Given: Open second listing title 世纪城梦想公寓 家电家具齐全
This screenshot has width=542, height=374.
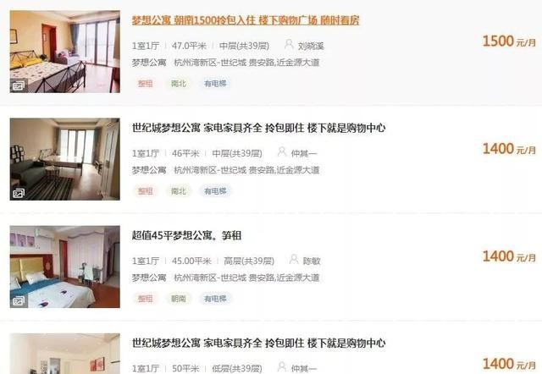Looking at the screenshot, I should pos(258,128).
